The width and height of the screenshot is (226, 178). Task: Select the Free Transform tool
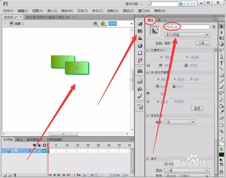[222, 38]
